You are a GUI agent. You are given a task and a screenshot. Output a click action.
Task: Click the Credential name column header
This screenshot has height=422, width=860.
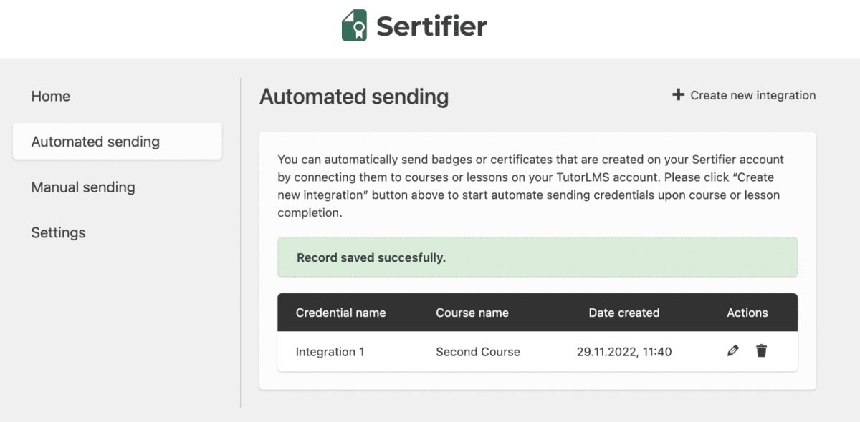[340, 313]
